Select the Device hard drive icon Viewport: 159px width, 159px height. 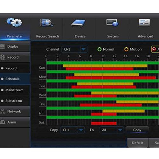pos(78,23)
